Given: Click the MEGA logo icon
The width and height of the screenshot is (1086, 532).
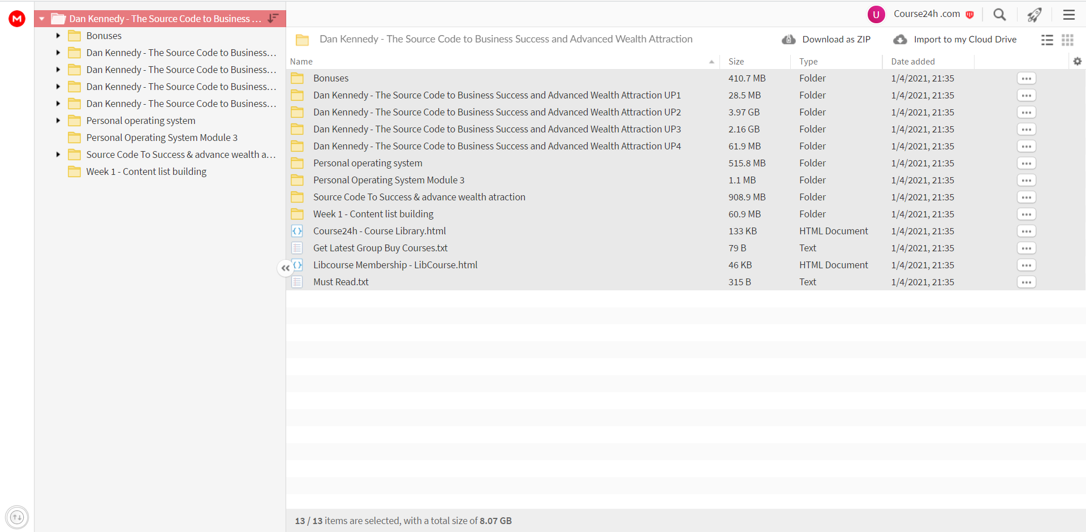Looking at the screenshot, I should (x=17, y=19).
